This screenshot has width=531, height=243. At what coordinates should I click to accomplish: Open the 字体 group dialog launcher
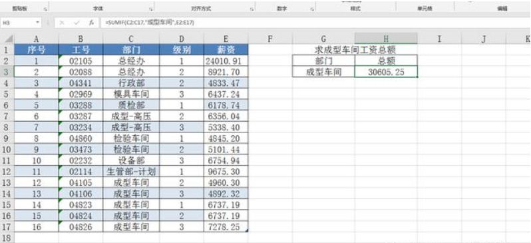tap(150, 9)
